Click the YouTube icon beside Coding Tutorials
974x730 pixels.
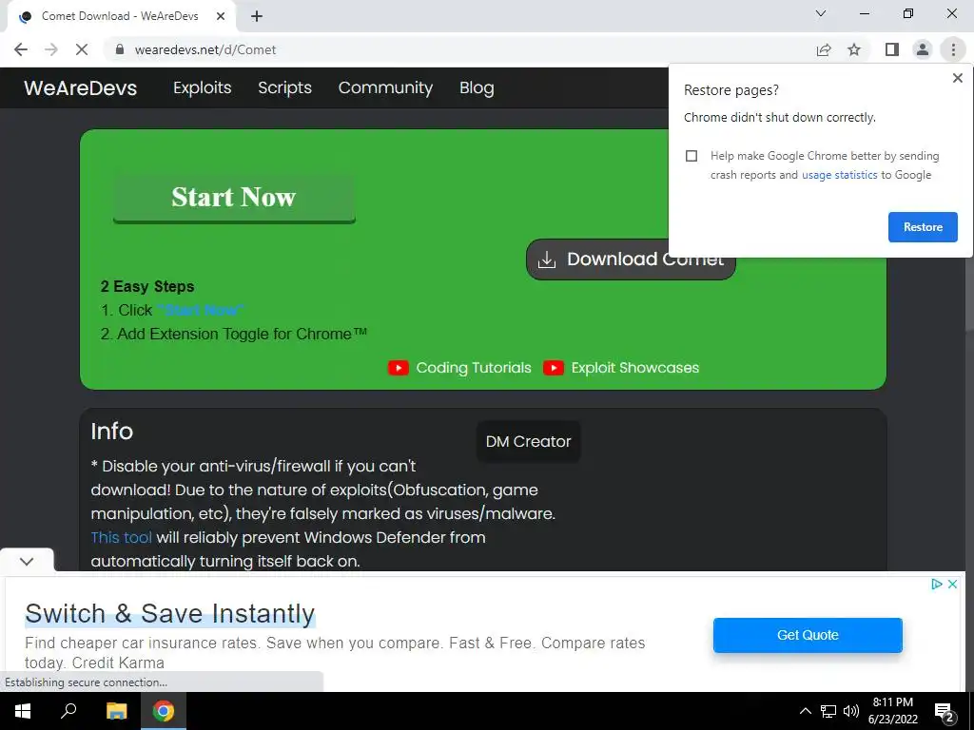tap(399, 368)
